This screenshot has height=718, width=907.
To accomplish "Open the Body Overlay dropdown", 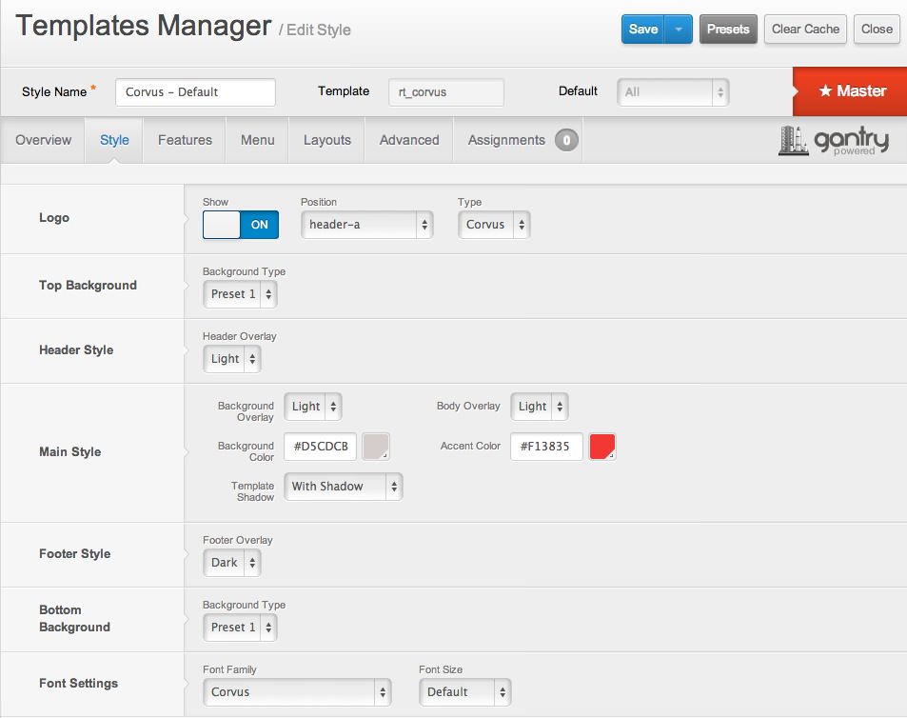I will 539,407.
